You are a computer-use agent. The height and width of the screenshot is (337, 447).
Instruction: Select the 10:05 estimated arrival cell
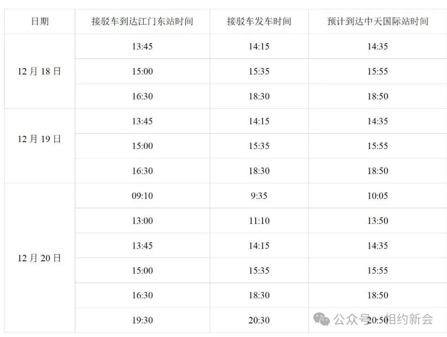click(377, 196)
